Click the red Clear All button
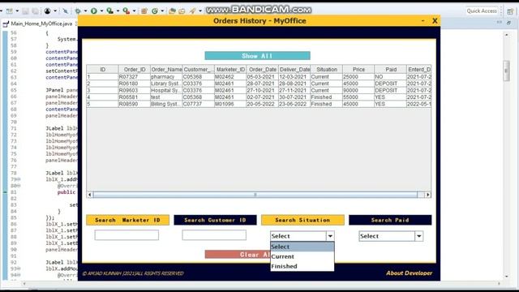 pyautogui.click(x=238, y=254)
